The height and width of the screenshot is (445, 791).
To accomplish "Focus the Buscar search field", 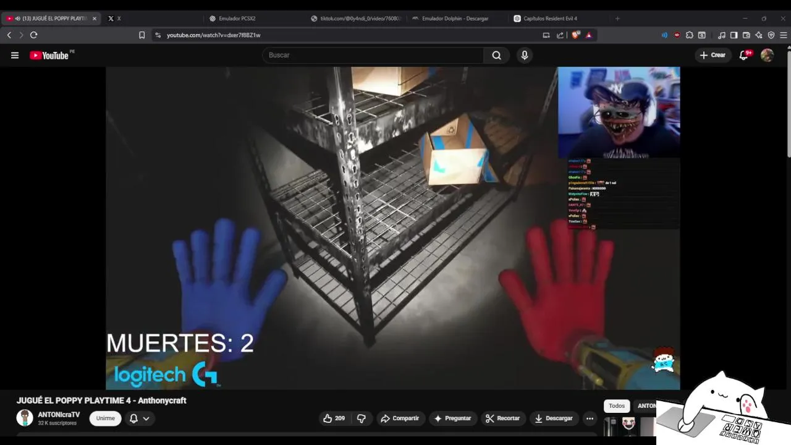I will click(374, 55).
